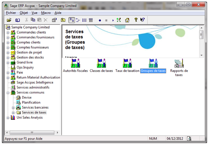Collapse the Services communs node

coord(8,93)
